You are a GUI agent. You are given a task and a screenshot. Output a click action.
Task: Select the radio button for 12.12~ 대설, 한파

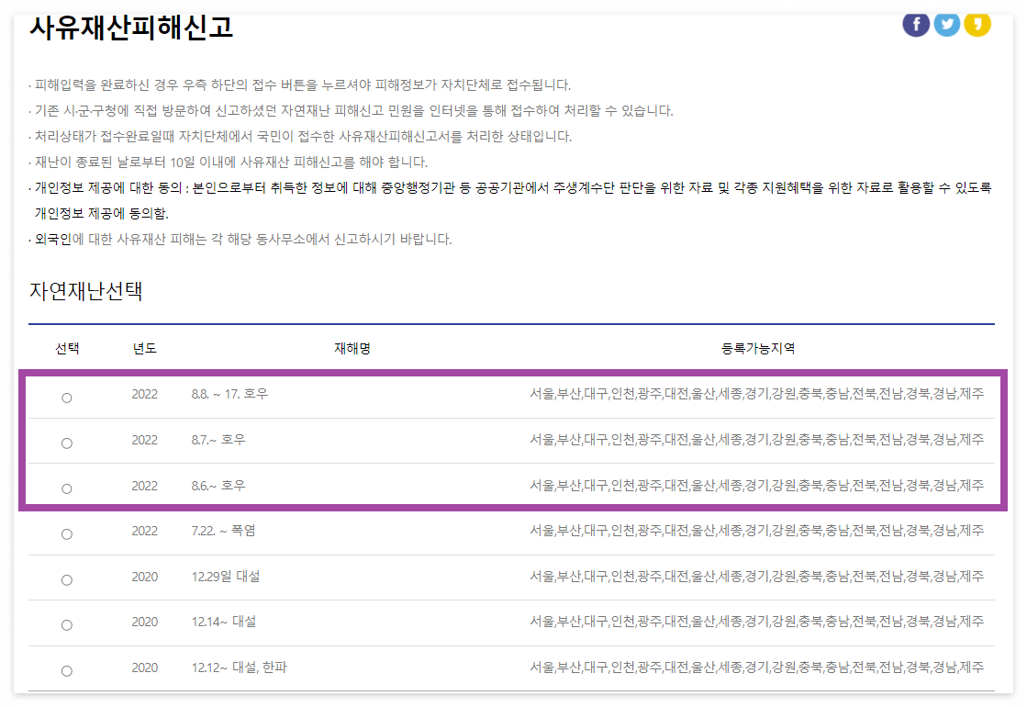click(x=66, y=669)
